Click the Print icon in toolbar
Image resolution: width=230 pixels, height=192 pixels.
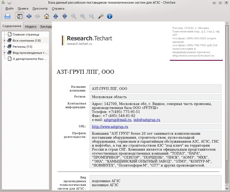7,16
